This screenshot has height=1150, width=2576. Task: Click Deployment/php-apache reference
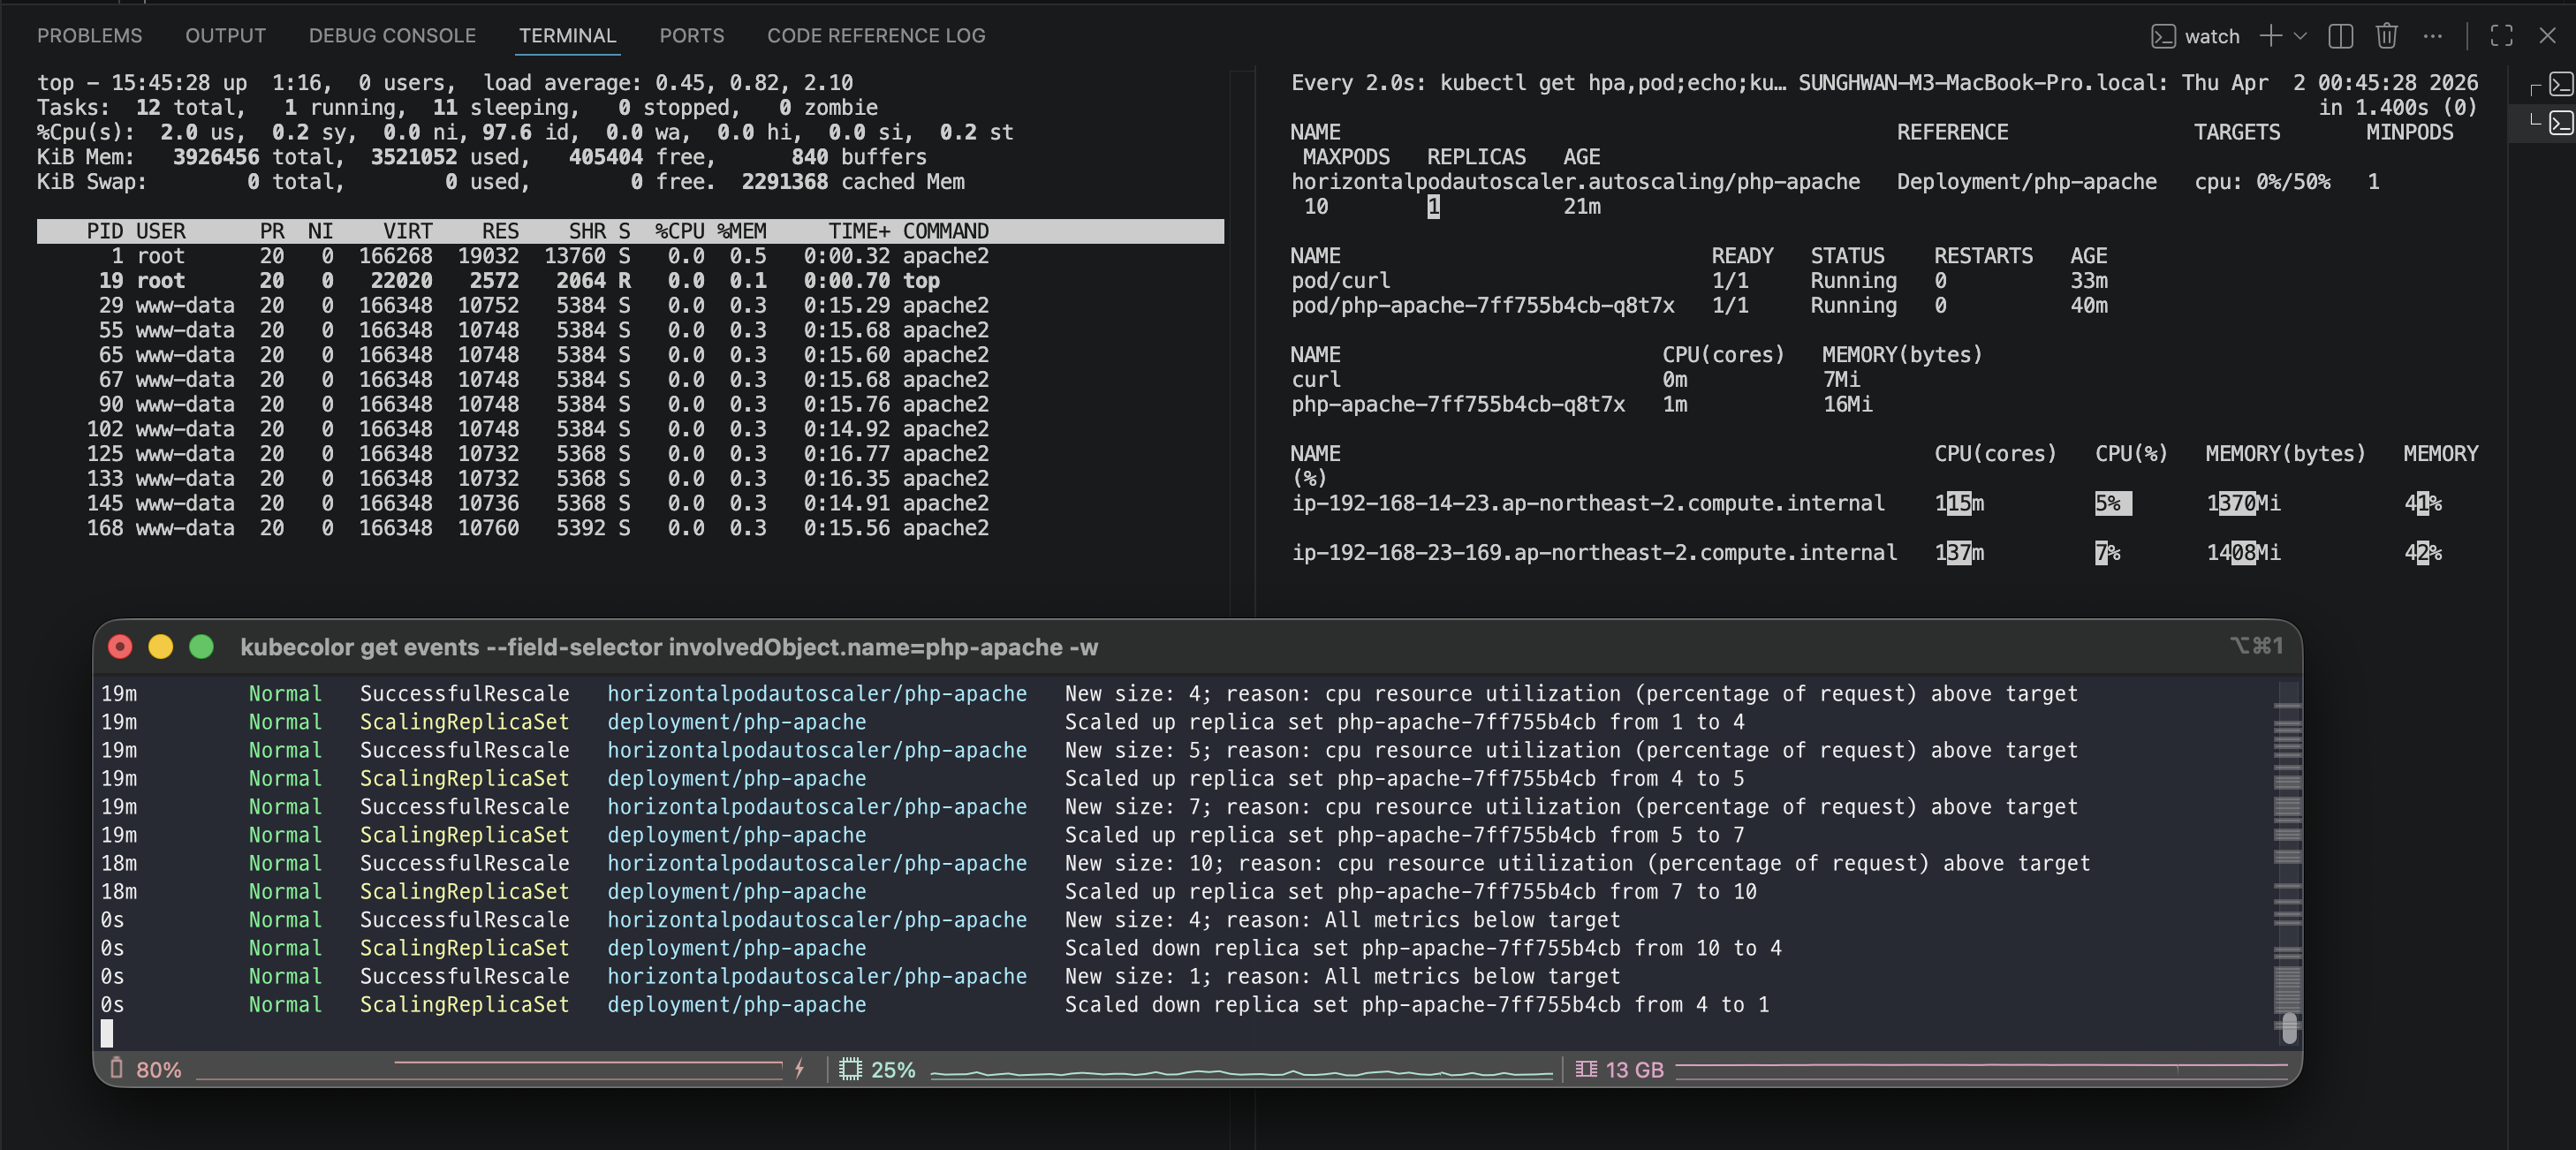(2026, 182)
